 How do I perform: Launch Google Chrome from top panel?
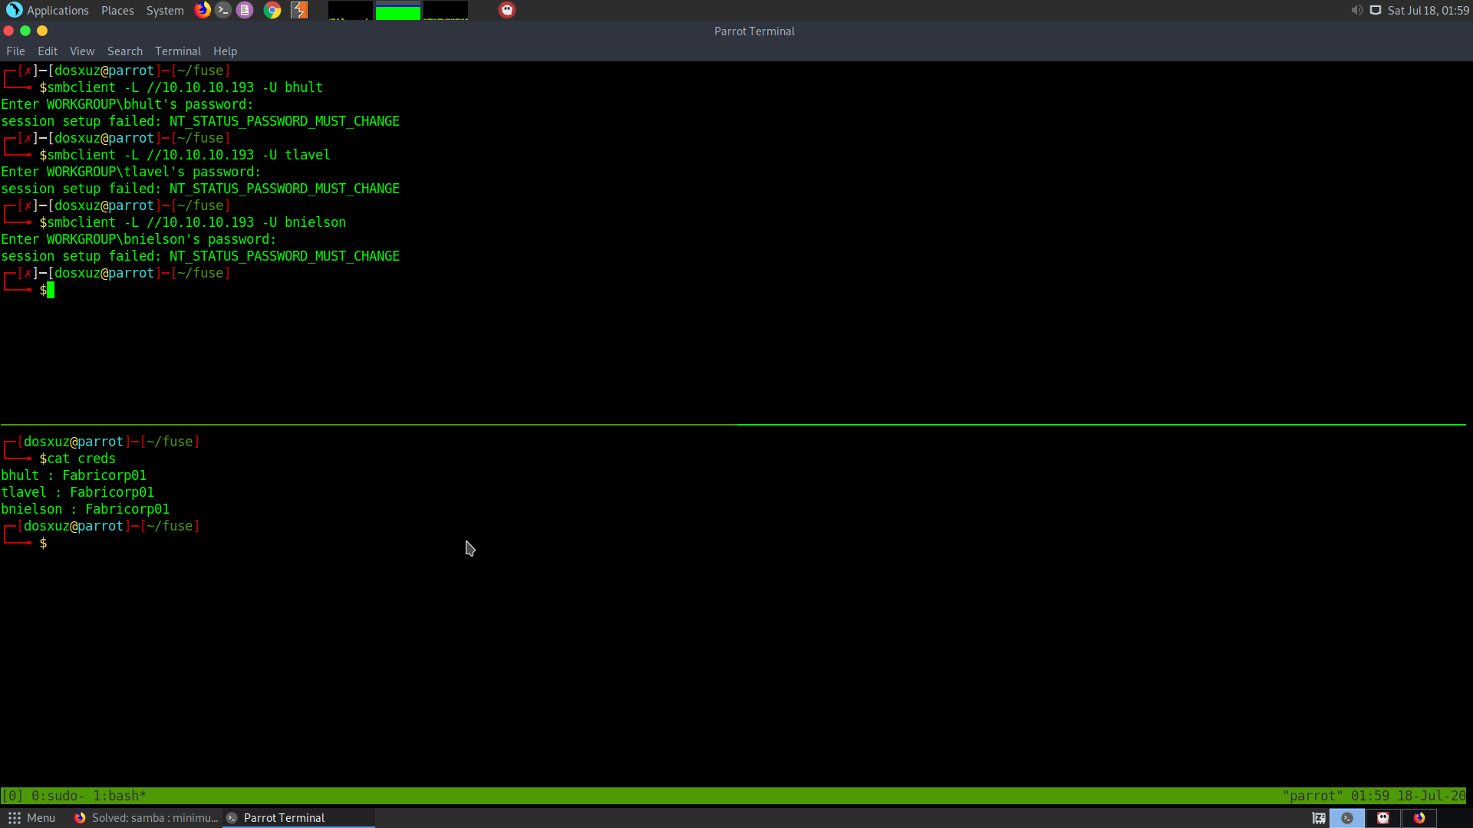click(x=272, y=10)
